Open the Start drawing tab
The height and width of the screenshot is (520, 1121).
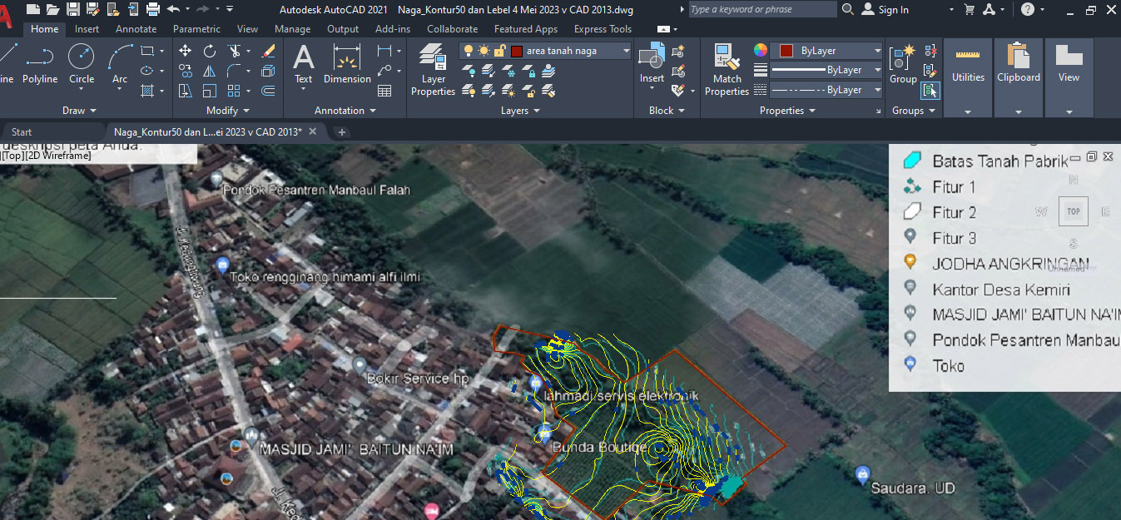tap(22, 132)
